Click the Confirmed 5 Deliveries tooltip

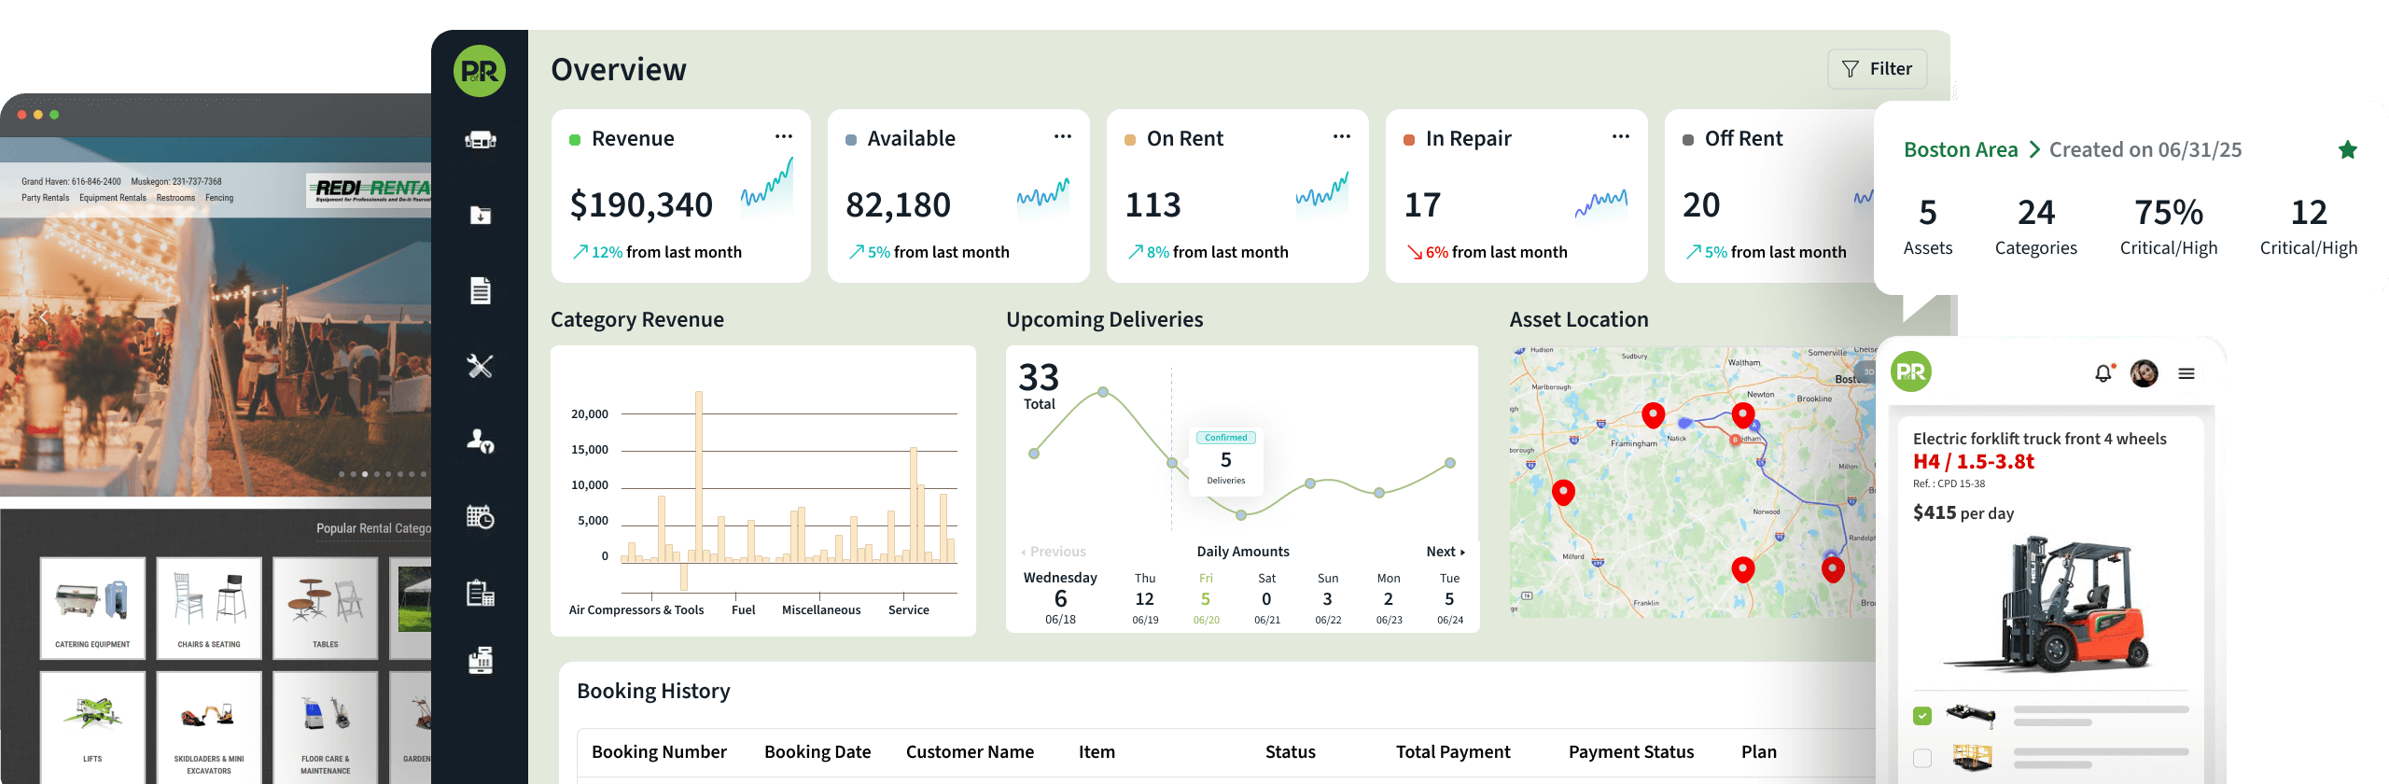tap(1225, 460)
